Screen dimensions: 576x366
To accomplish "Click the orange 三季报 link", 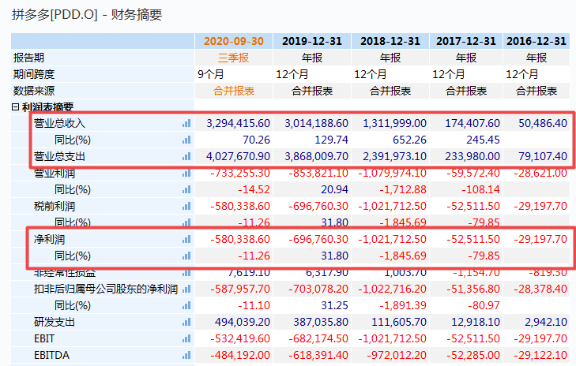I will (233, 58).
